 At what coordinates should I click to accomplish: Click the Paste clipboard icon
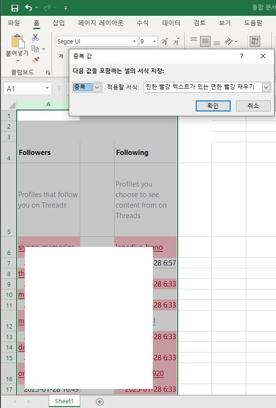coord(17,41)
